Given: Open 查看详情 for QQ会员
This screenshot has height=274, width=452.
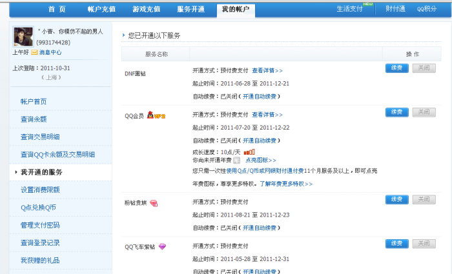Looking at the screenshot, I should click(267, 115).
